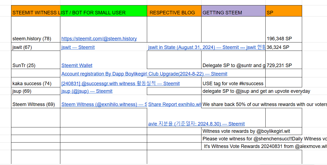
Task: Select the '36,324 SP' cell
Action: [284, 47]
